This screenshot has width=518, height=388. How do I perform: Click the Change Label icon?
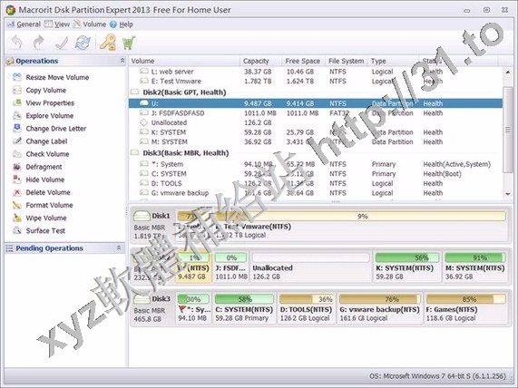[x=17, y=141]
